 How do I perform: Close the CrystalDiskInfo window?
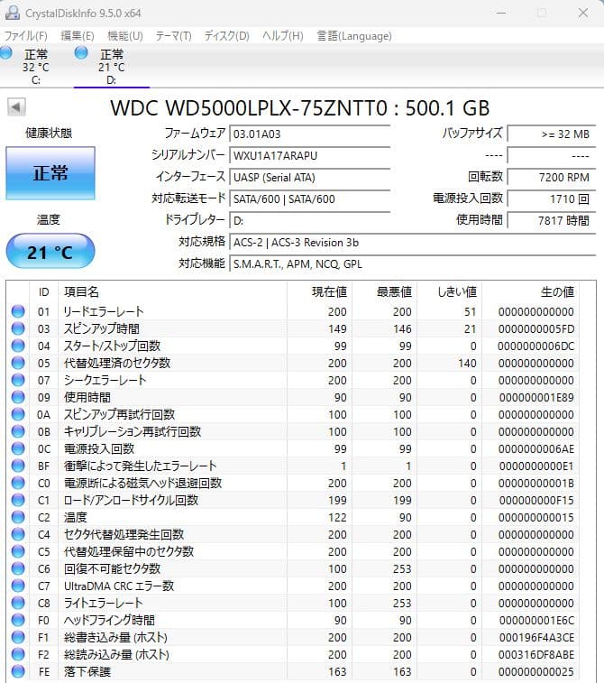tap(583, 13)
